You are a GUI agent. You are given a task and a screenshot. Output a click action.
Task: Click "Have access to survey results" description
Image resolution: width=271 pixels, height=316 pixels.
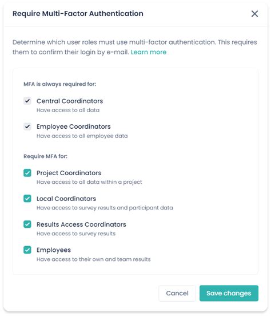(76, 234)
